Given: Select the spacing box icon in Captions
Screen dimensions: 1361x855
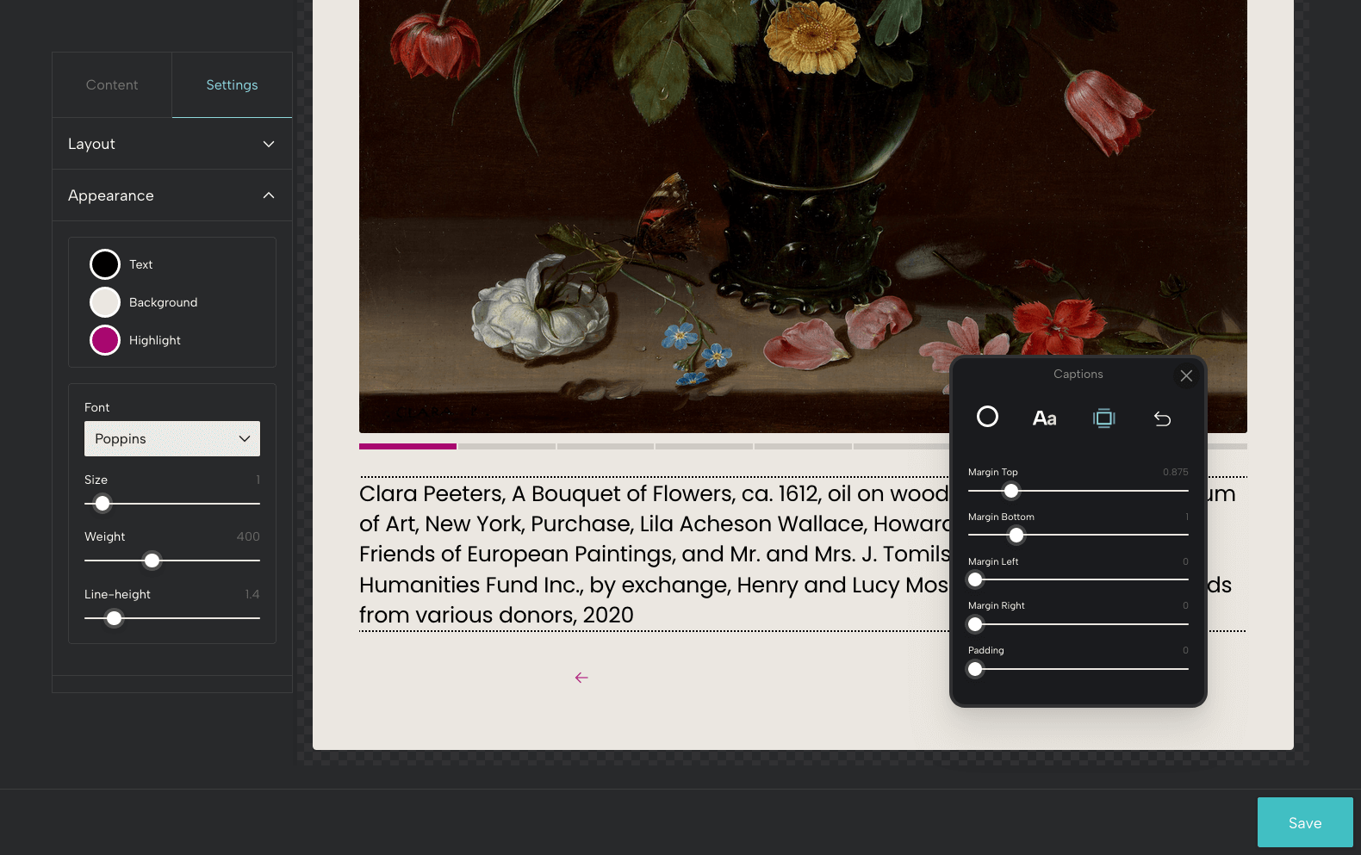Looking at the screenshot, I should (x=1103, y=418).
